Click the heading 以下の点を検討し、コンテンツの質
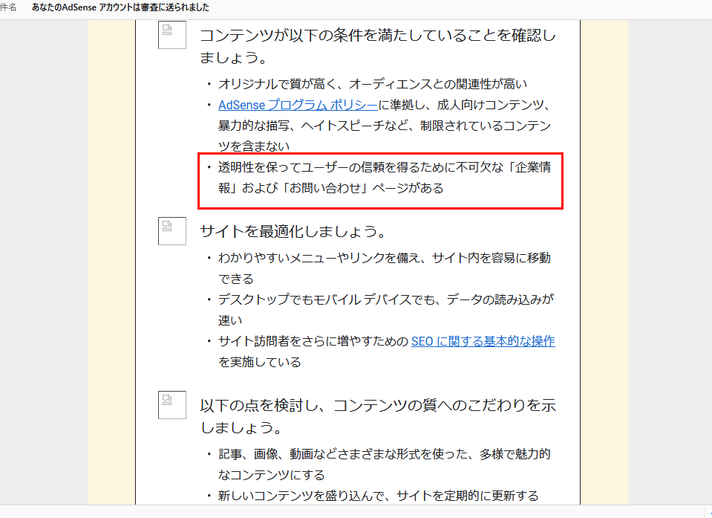The width and height of the screenshot is (712, 518). (377, 406)
